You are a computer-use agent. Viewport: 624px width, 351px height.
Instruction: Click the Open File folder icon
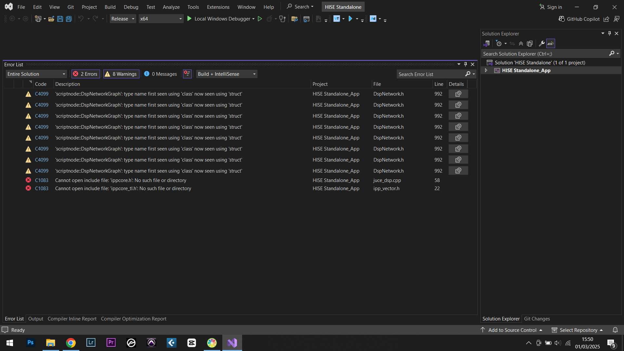click(x=51, y=19)
